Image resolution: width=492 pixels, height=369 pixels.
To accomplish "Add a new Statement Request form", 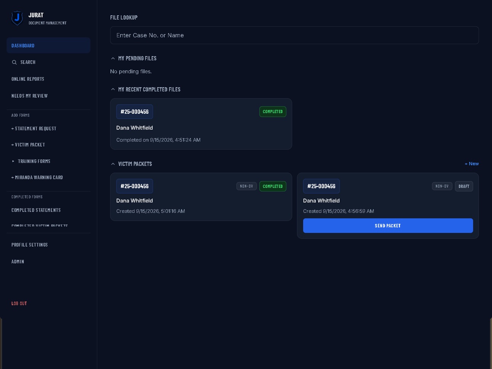I will (34, 128).
